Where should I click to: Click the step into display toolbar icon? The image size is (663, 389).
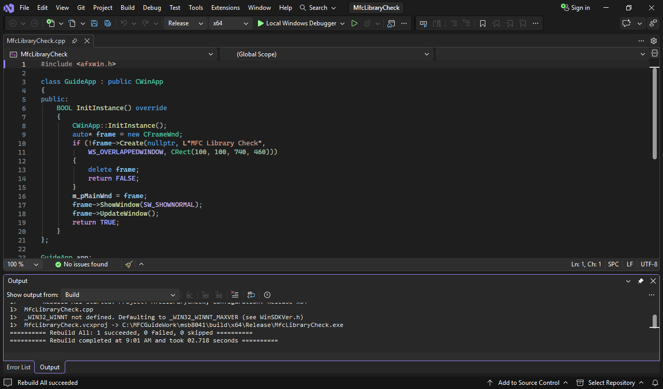point(424,23)
